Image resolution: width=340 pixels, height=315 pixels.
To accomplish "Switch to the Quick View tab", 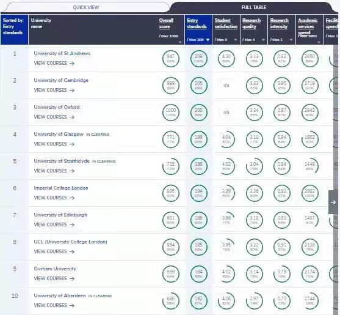I will click(86, 7).
